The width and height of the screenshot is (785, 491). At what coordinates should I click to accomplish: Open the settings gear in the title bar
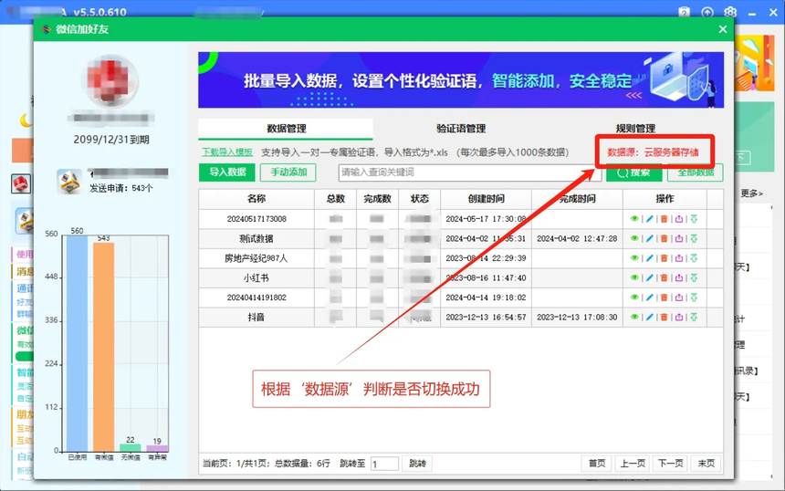(x=730, y=12)
